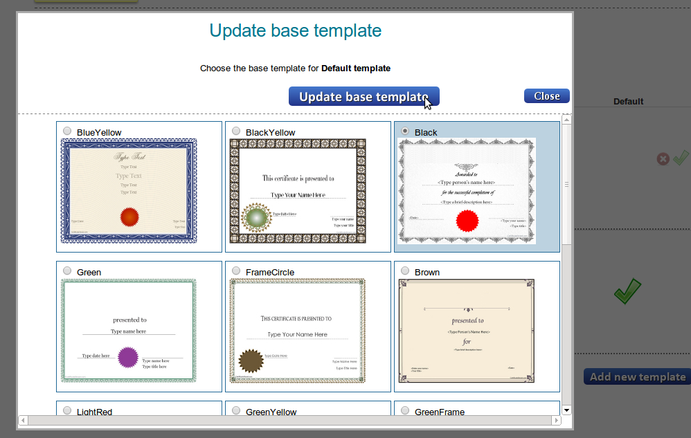The image size is (691, 438).
Task: Click the small green checkmark under Default
Action: 680,158
